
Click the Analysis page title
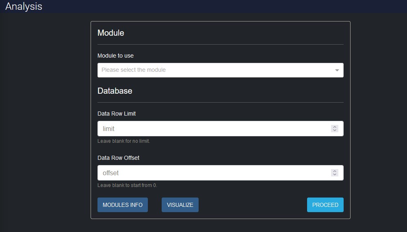pos(24,6)
